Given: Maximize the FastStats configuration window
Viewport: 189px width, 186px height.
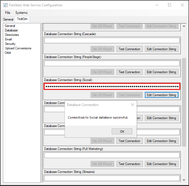Looking at the screenshot, I should click(170, 5).
